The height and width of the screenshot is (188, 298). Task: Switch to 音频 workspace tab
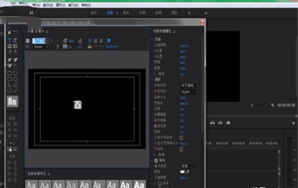tap(158, 13)
